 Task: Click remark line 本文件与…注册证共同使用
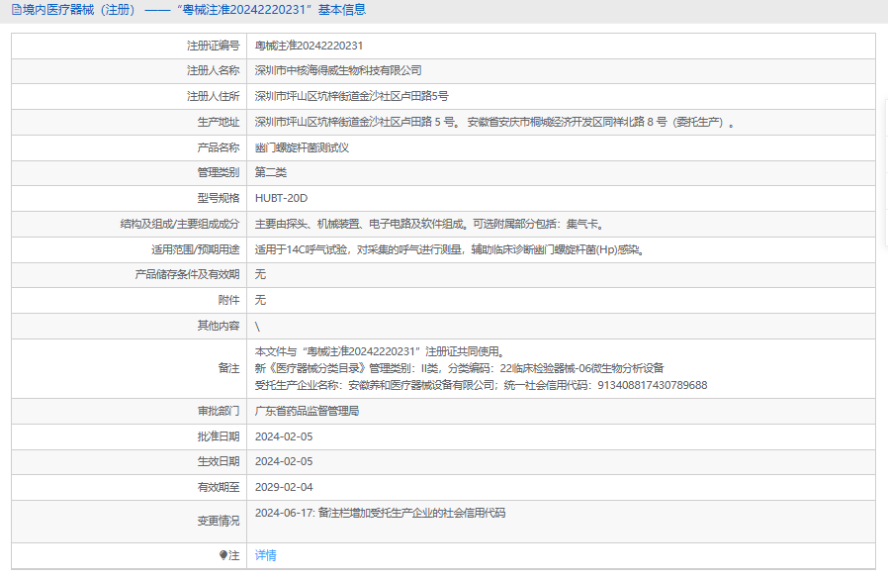click(x=380, y=351)
